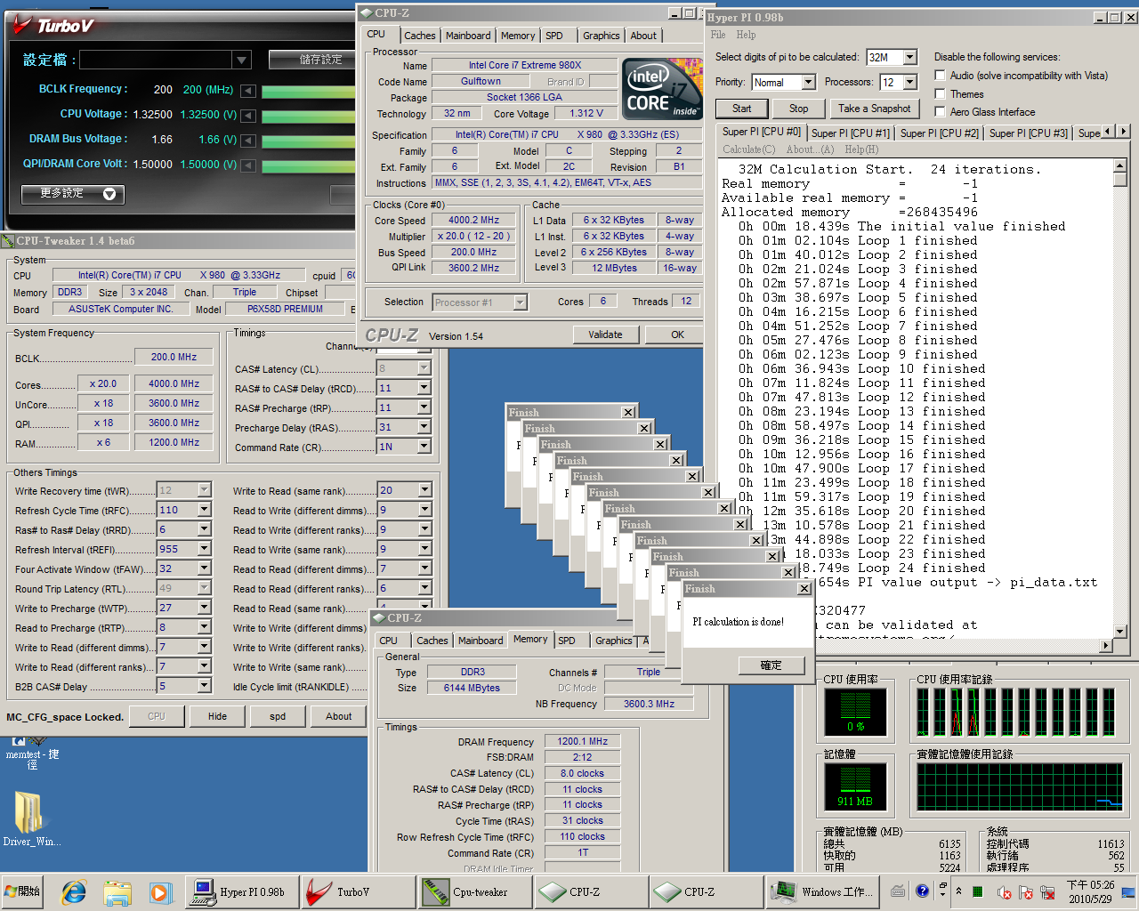Switch to Hyper PI 0.98b taskbar button
1139x911 pixels.
coord(241,891)
